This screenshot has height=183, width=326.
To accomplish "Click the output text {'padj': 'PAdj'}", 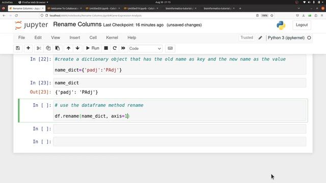I will pos(76,92).
